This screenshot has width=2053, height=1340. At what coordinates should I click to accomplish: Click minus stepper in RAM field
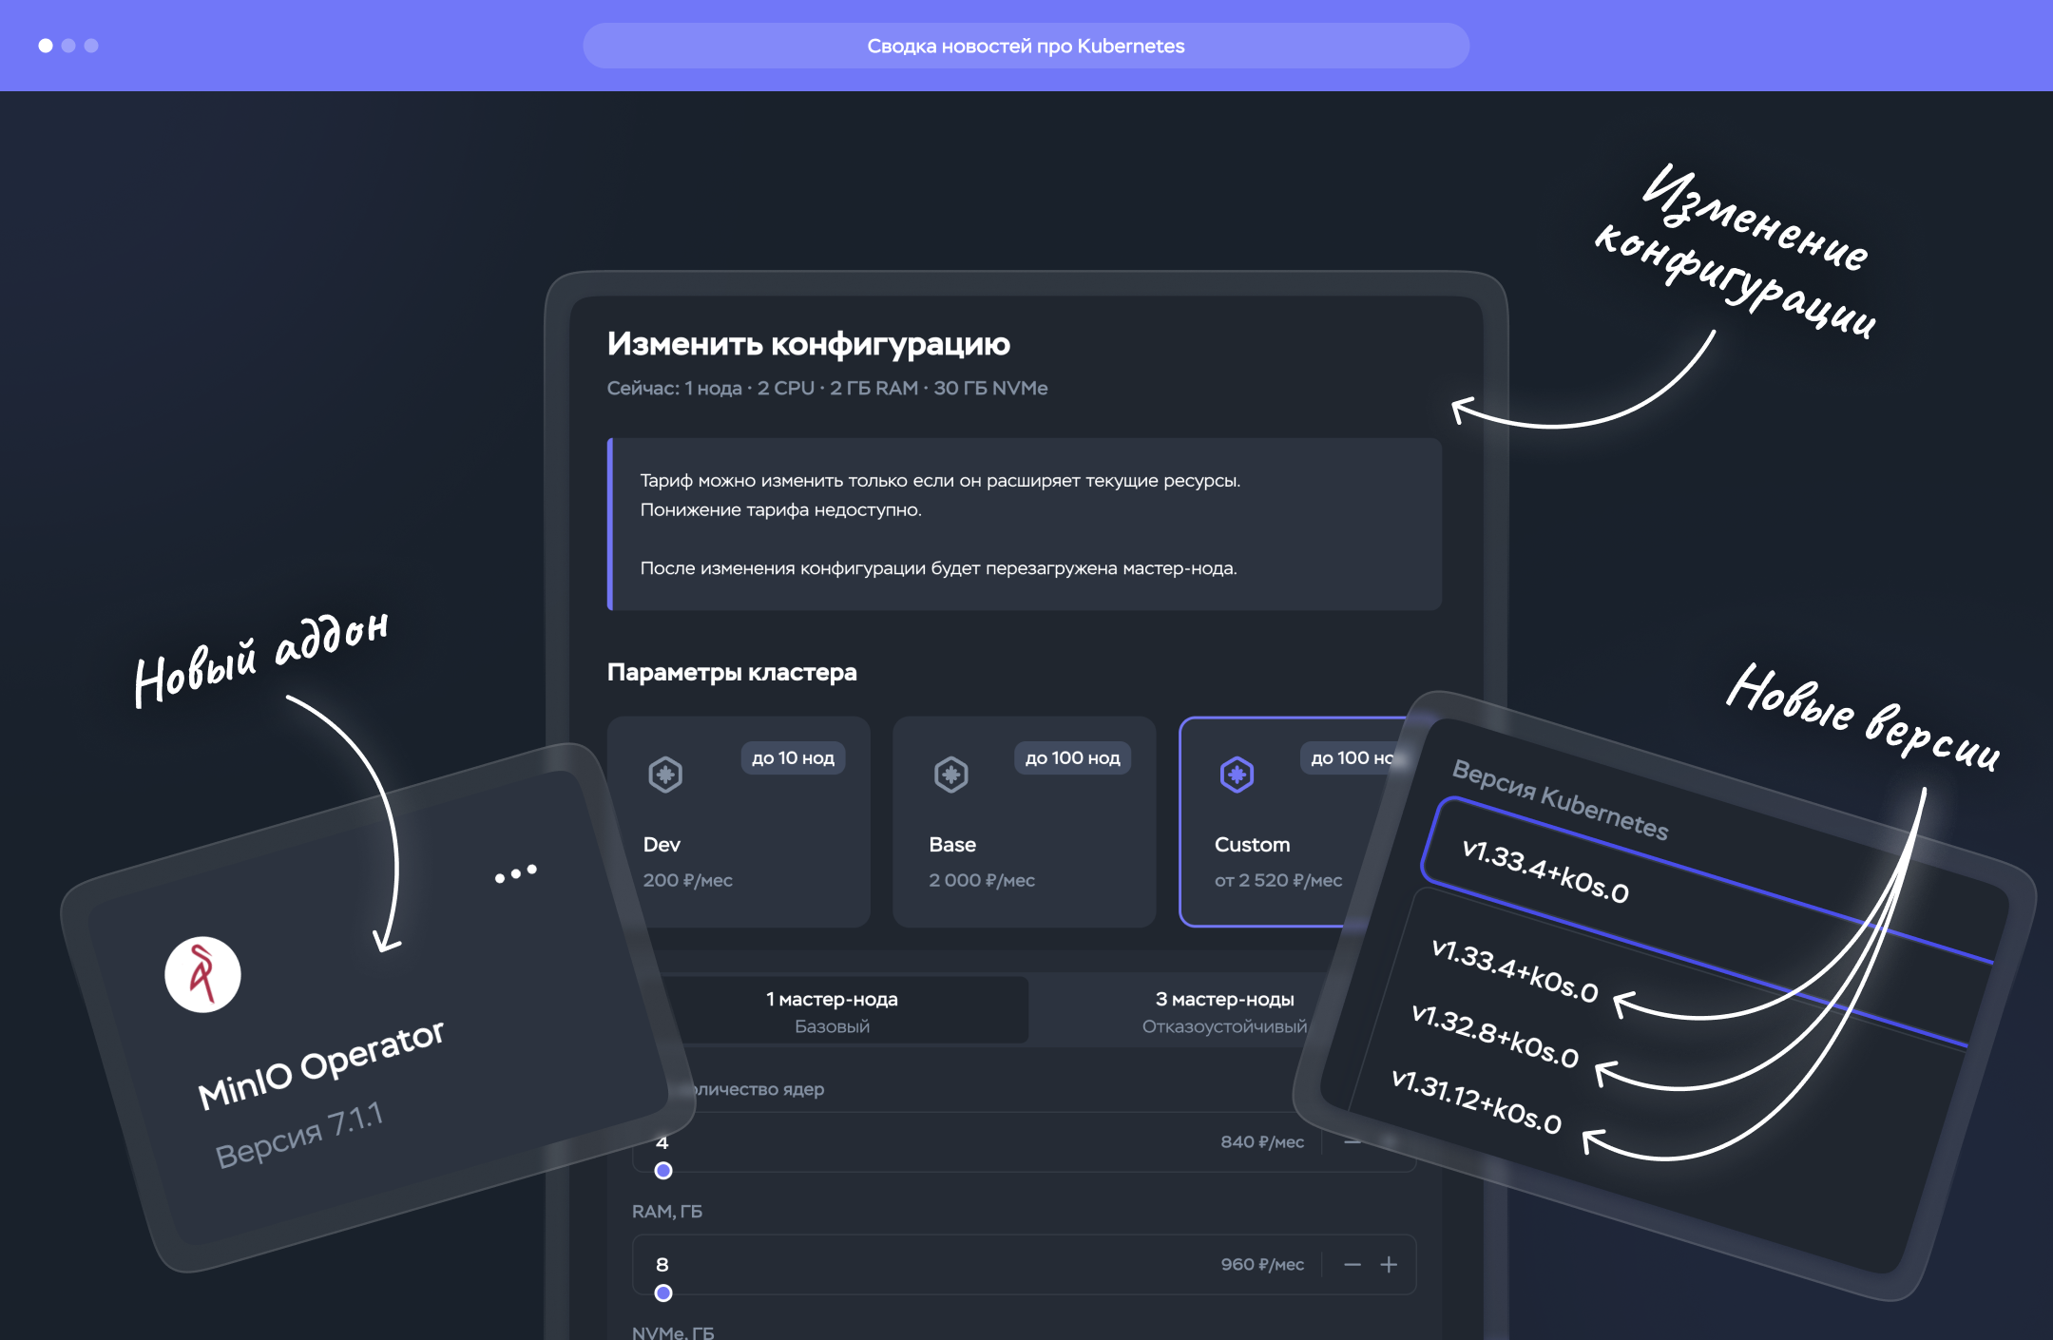click(1353, 1265)
